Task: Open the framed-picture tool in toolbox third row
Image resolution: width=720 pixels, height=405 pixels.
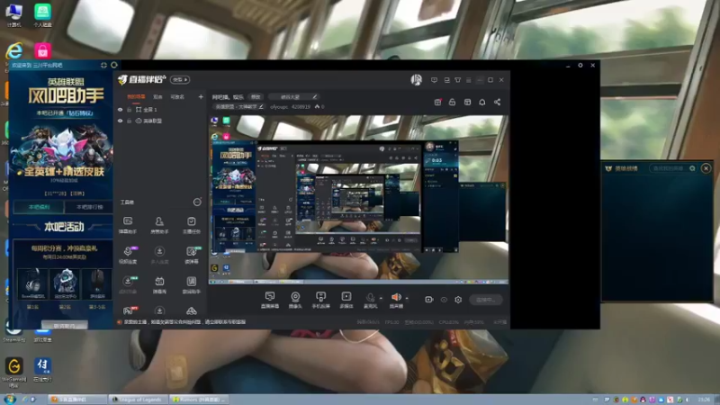Action: click(x=192, y=284)
